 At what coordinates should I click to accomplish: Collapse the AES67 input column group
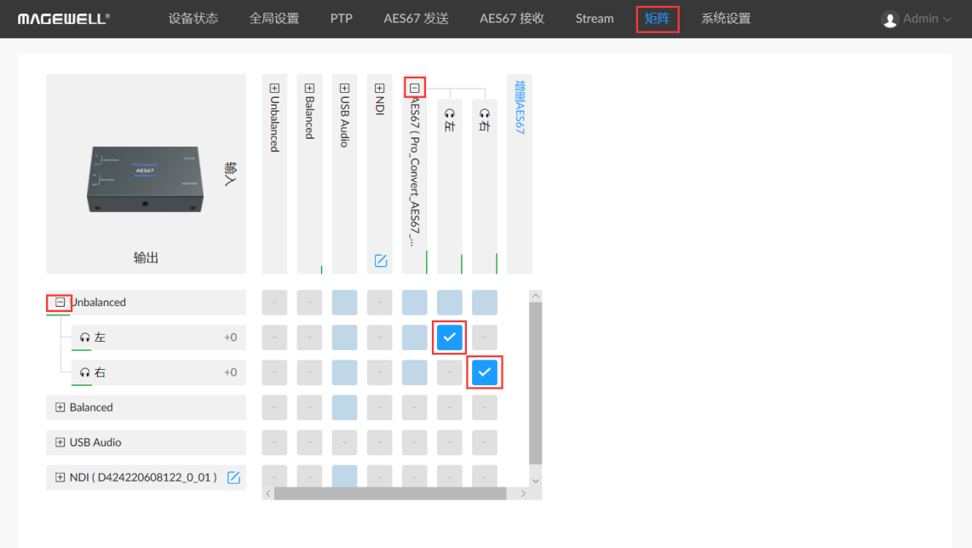415,88
